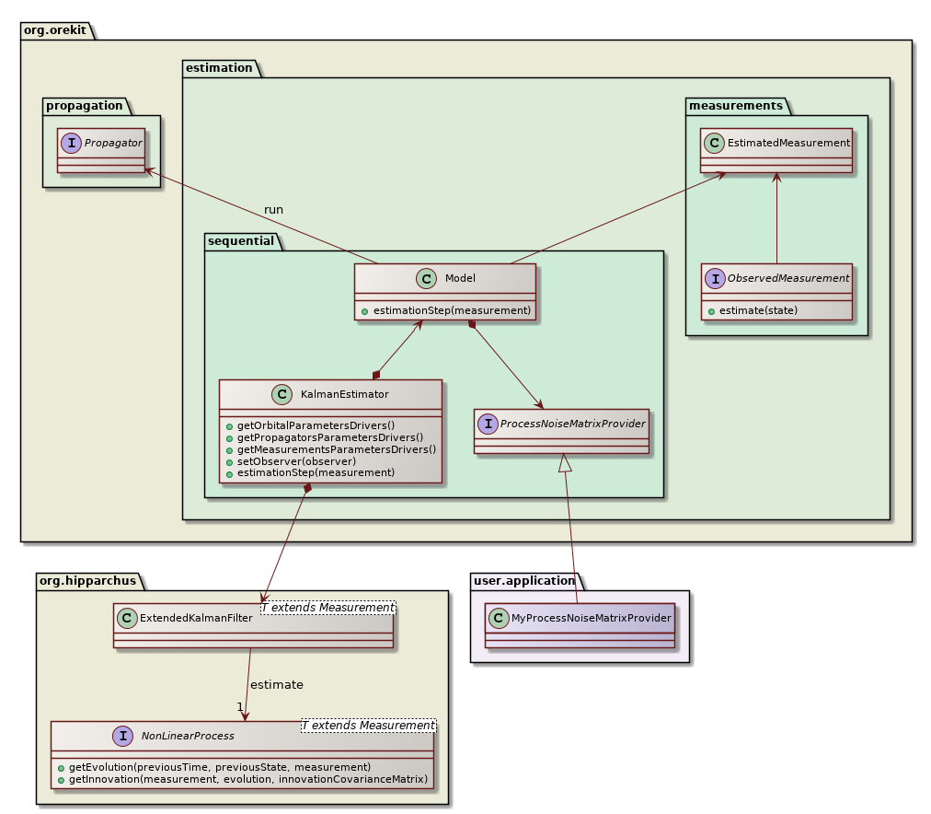Screen dimensions: 931x814
Task: Click the ProcessNoiseMatrixProvider interface 'I' icon
Action: (487, 424)
